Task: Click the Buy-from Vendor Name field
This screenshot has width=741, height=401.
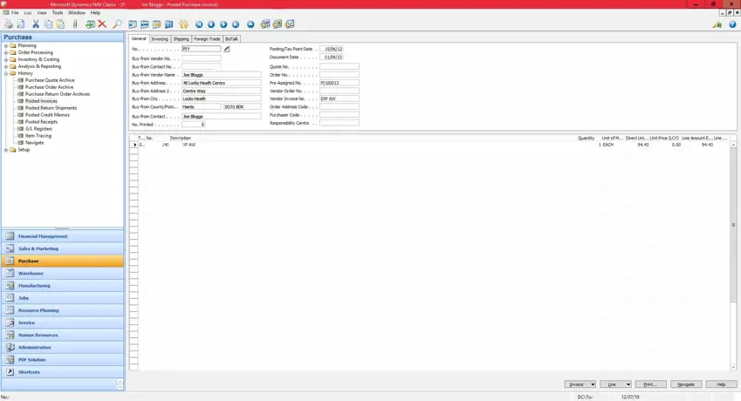Action: [221, 75]
